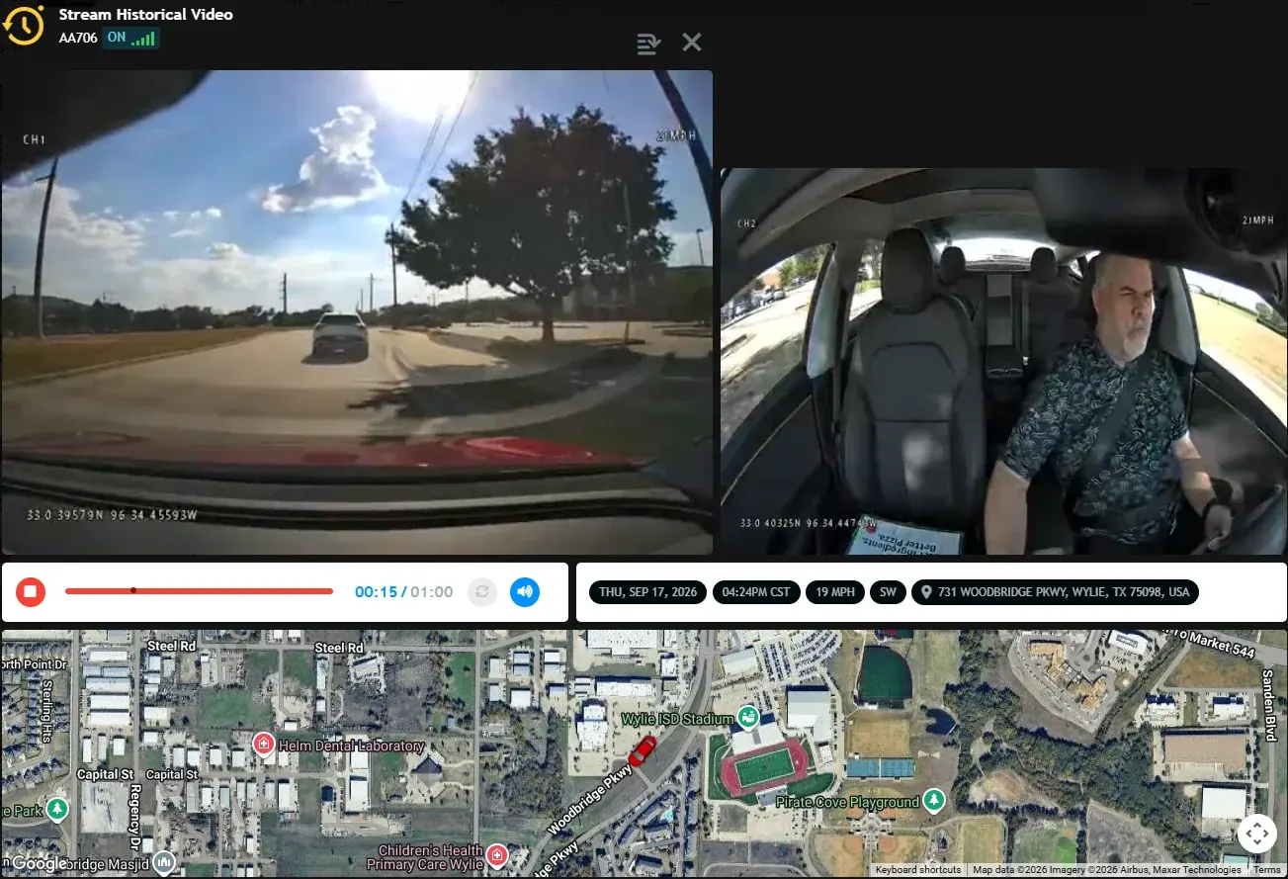This screenshot has width=1288, height=879.
Task: Click the red vehicle marker on map
Action: (x=643, y=750)
